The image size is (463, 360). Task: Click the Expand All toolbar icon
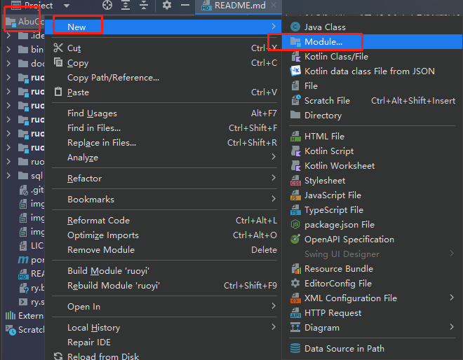click(126, 6)
